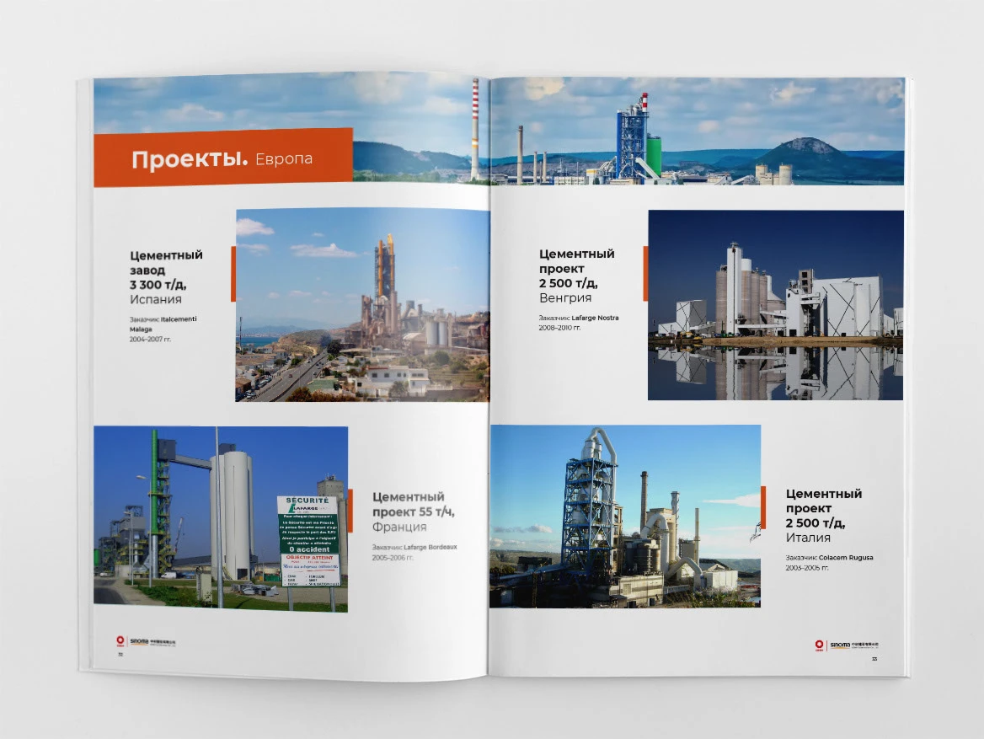Select the Spain cement plant photo
The width and height of the screenshot is (984, 739).
point(362,305)
